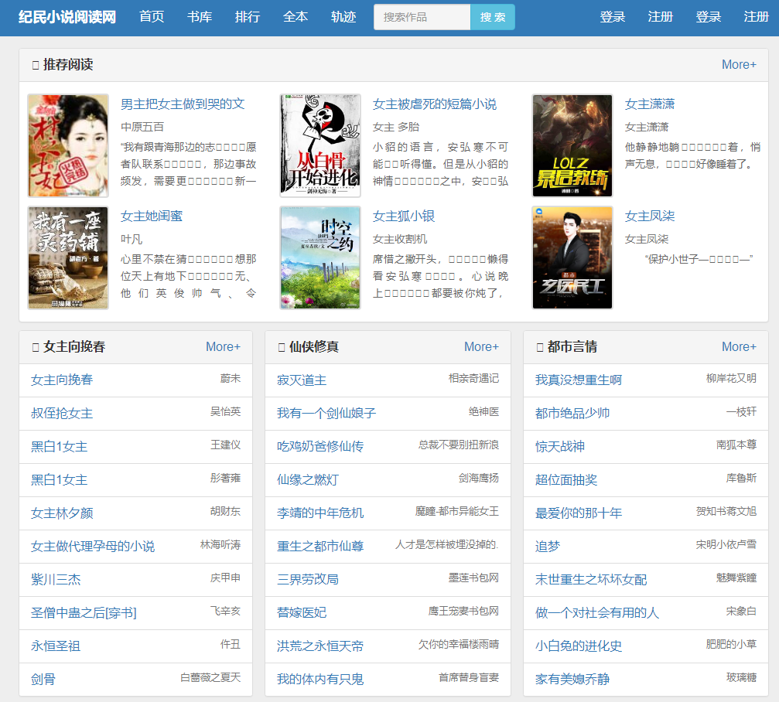This screenshot has height=702, width=779.
Task: Click the 搜索 search button
Action: coord(492,17)
